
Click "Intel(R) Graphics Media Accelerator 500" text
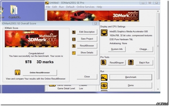click(129, 31)
